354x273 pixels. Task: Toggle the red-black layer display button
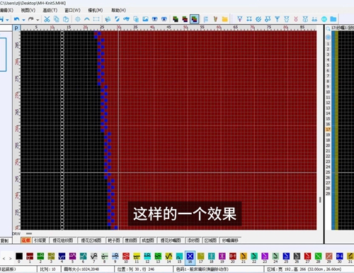point(185,19)
